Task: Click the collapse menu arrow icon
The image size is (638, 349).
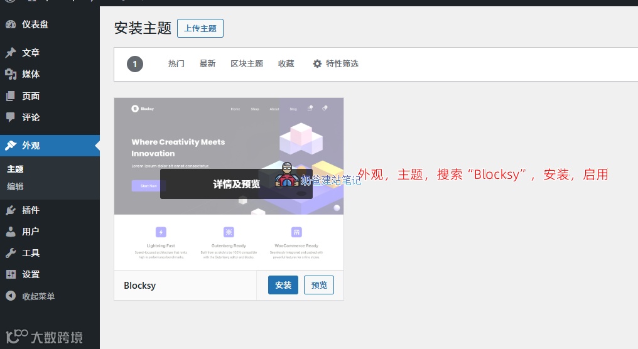Action: tap(11, 296)
